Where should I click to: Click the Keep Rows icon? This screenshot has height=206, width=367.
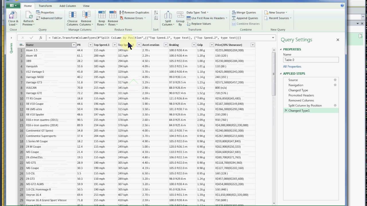tap(102, 15)
